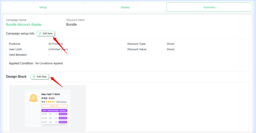Click the orange outlined Add to Cart button
Viewport: 256px width, 133px height.
coord(54,106)
